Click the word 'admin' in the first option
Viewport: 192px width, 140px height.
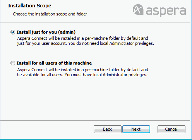tap(67, 32)
